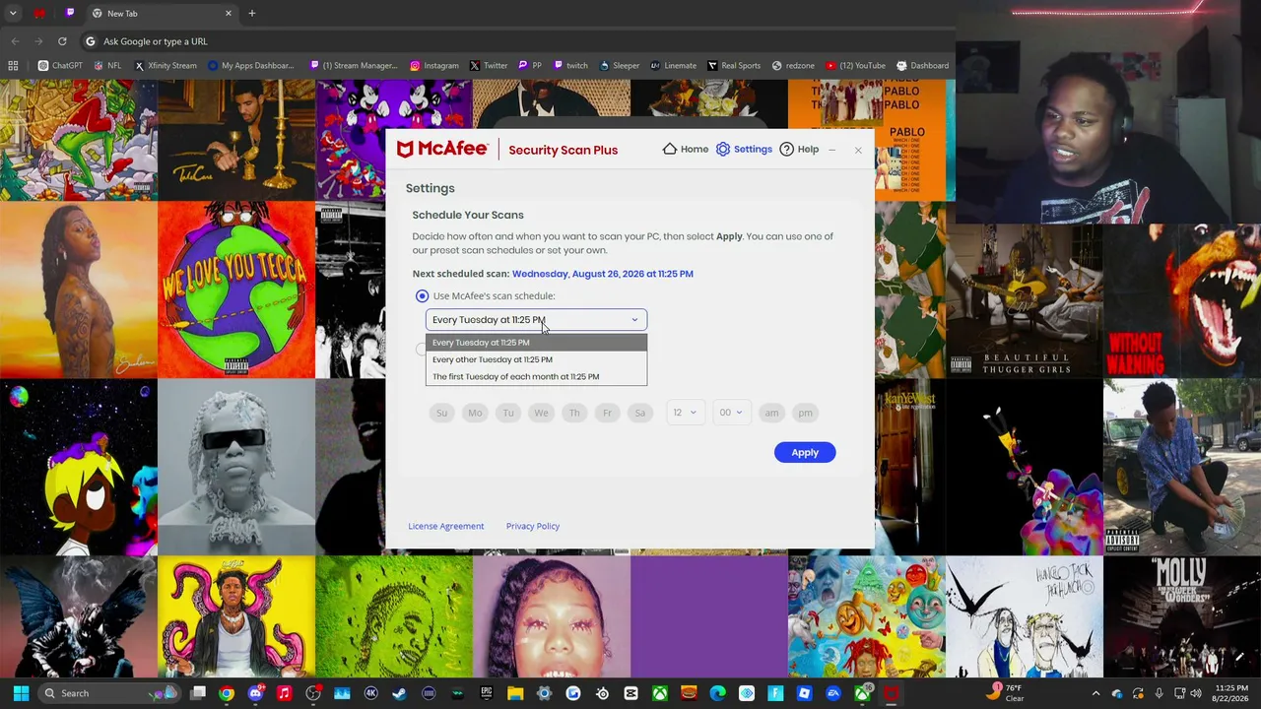Toggle the Su day button
Screen dimensions: 1261x709
[x=441, y=413]
